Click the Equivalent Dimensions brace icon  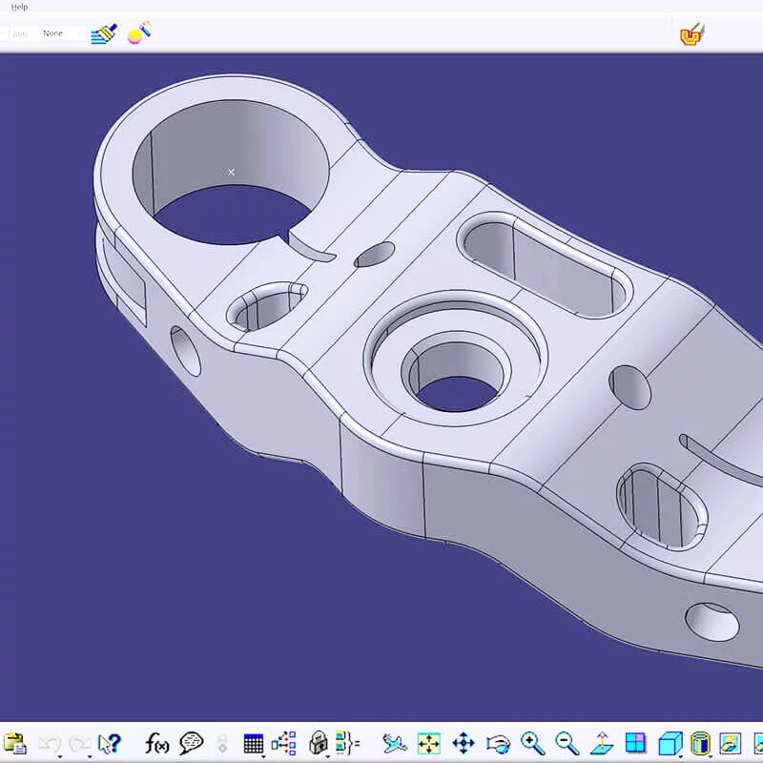348,743
